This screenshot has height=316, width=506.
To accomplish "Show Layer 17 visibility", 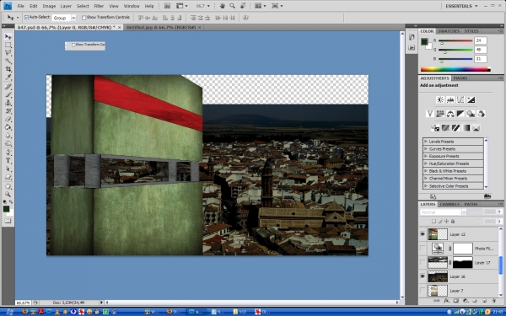I will (423, 262).
